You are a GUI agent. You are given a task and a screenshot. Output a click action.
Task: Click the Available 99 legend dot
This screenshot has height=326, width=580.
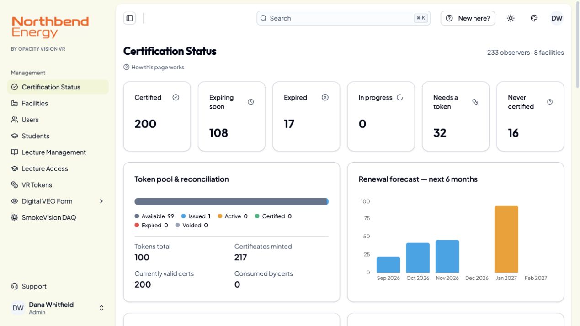(x=137, y=216)
